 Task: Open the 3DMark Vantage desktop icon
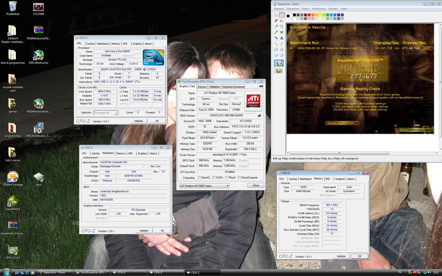pyautogui.click(x=13, y=179)
